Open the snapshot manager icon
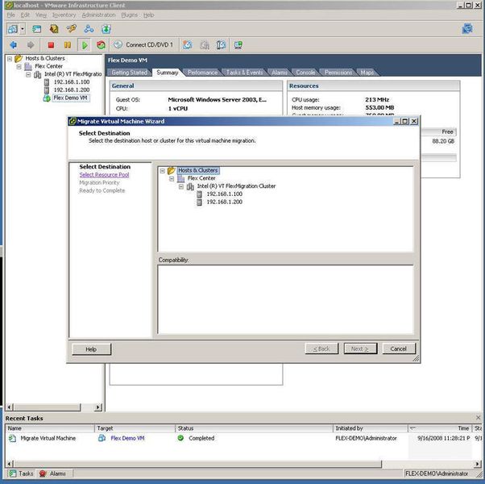This screenshot has width=485, height=484. (221, 45)
